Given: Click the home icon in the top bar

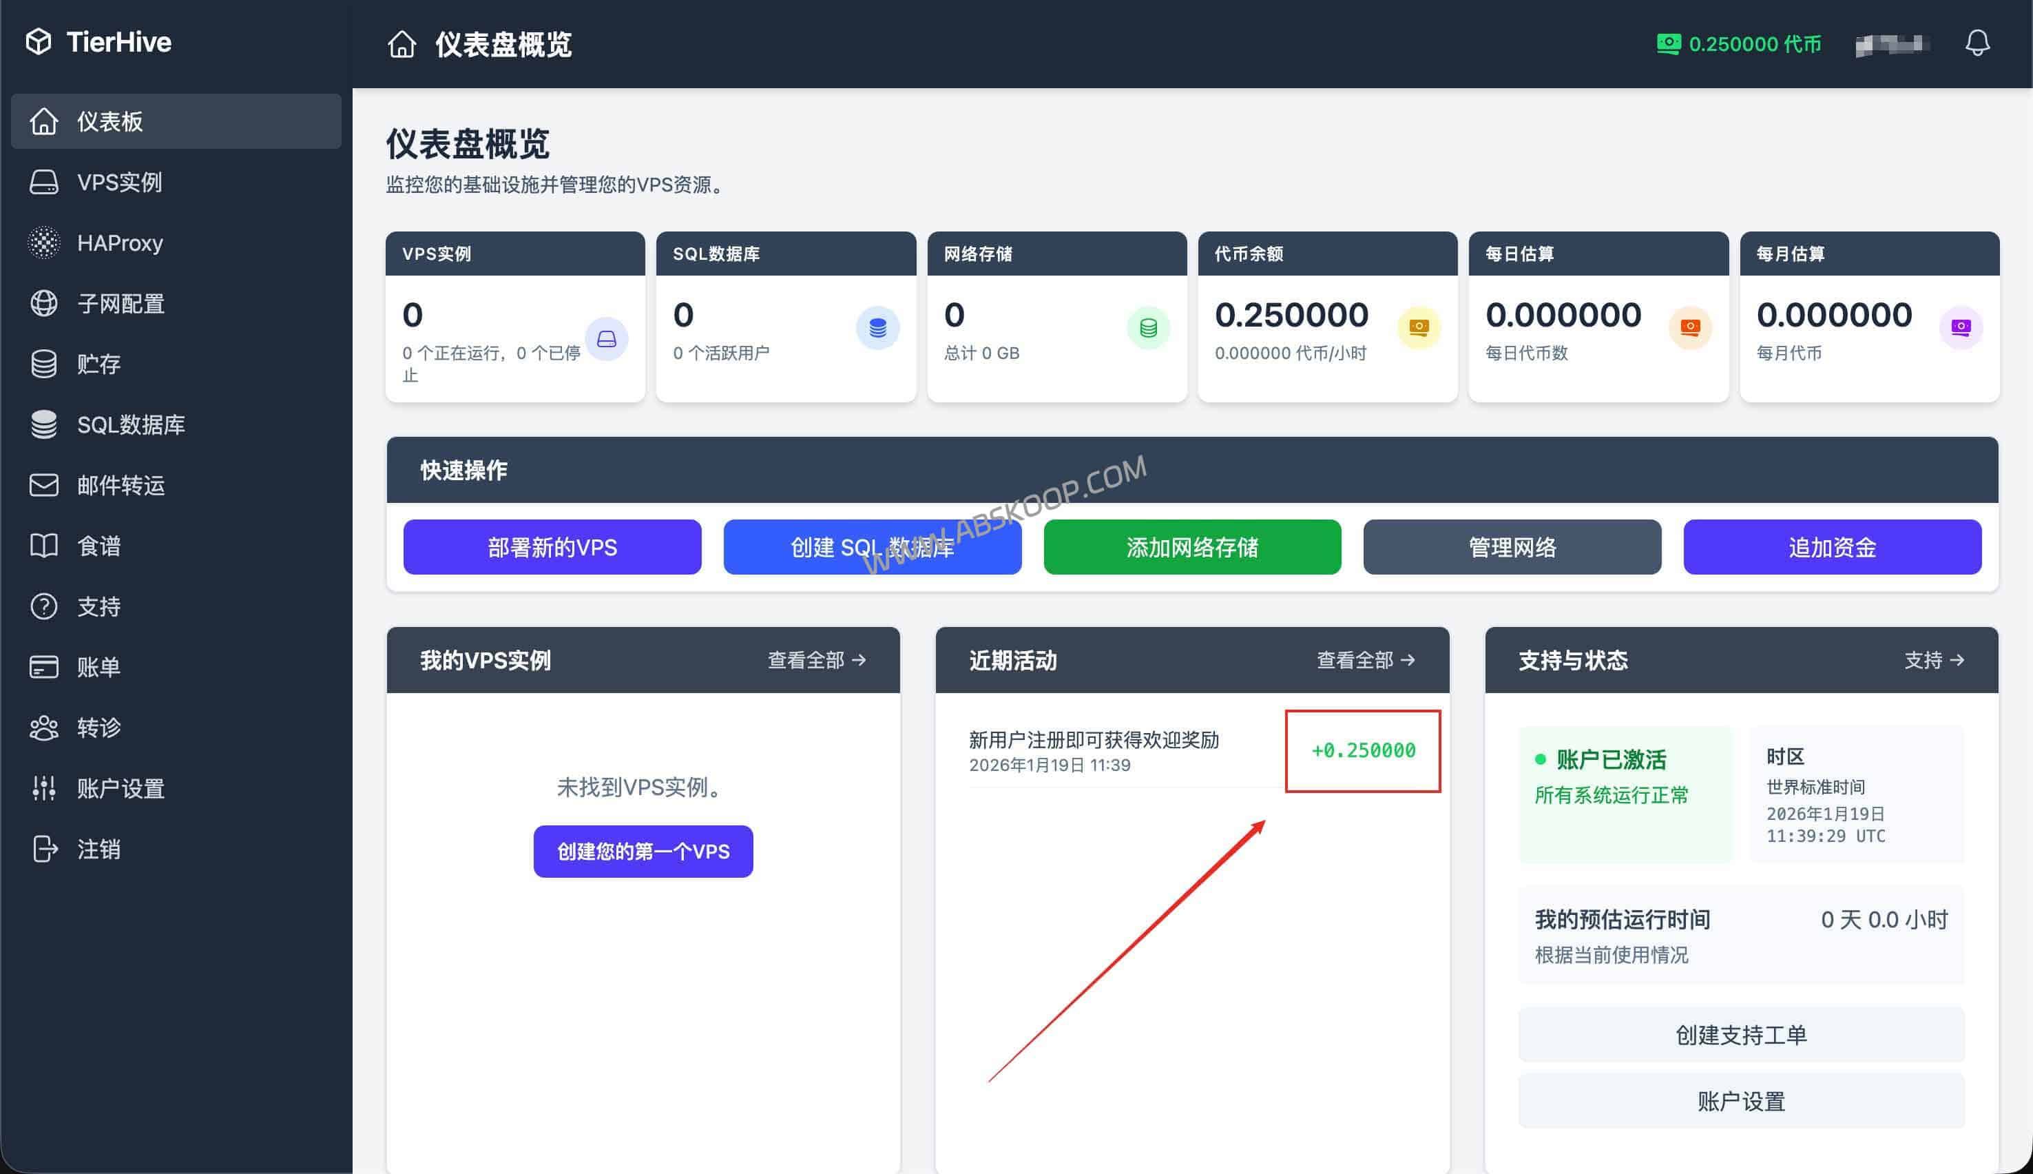Looking at the screenshot, I should [x=403, y=44].
